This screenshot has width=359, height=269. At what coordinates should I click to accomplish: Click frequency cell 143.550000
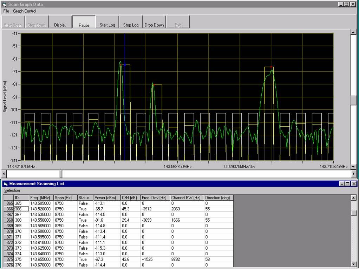click(41, 220)
